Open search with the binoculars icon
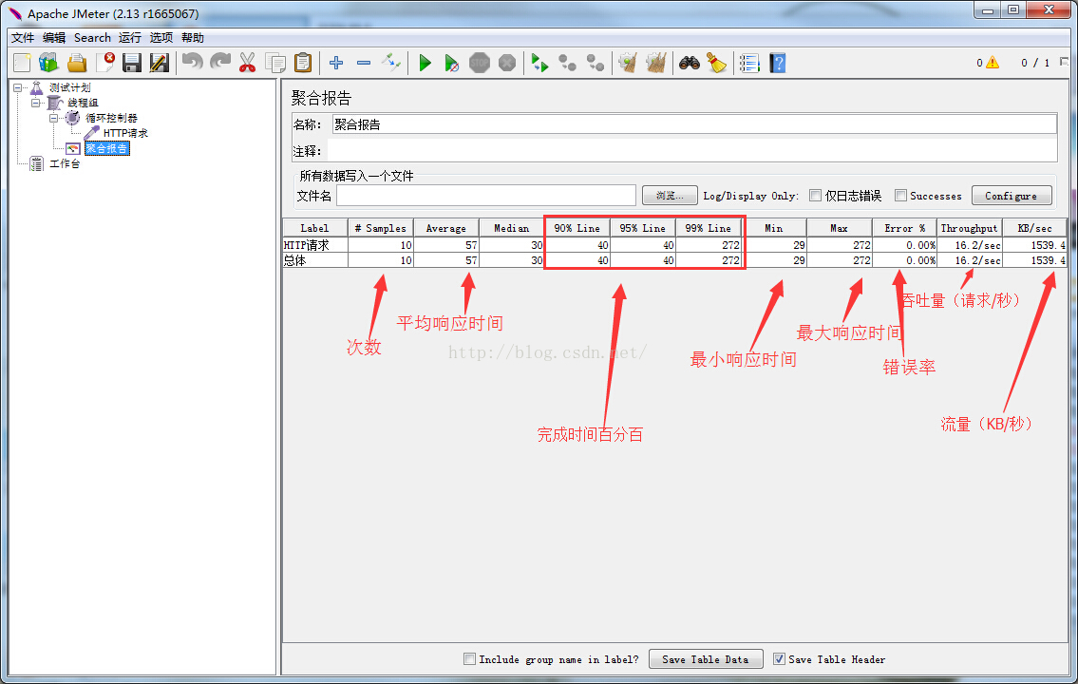This screenshot has height=684, width=1078. tap(689, 64)
